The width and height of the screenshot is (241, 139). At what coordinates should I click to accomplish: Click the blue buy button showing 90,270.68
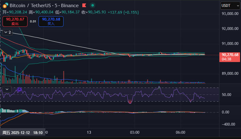pyautogui.click(x=51, y=21)
